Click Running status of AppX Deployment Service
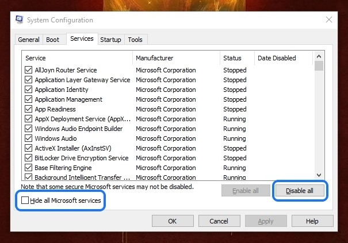 tap(235, 119)
